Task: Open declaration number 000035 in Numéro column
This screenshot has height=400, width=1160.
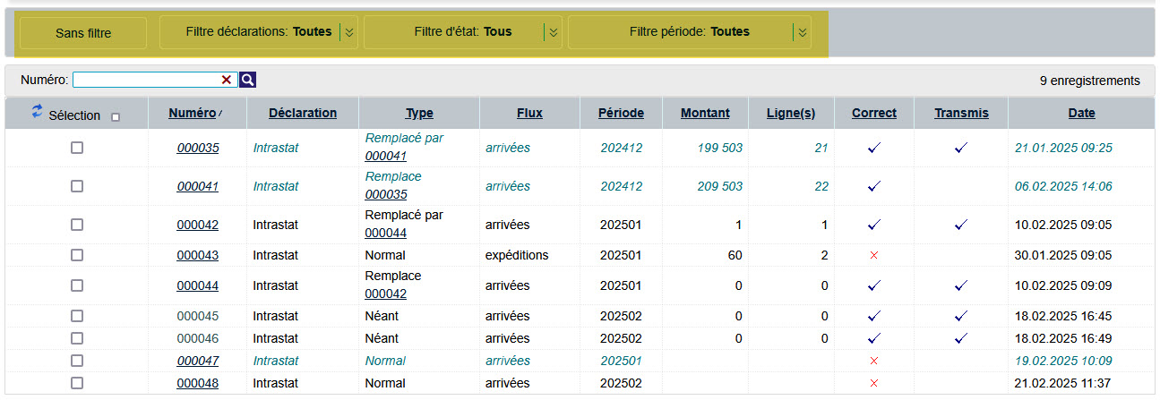Action: coord(197,148)
